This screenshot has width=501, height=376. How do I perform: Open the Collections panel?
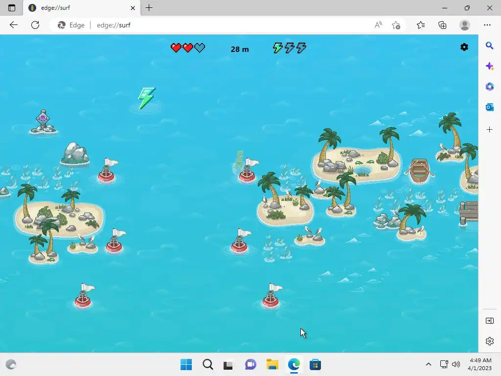pyautogui.click(x=442, y=25)
